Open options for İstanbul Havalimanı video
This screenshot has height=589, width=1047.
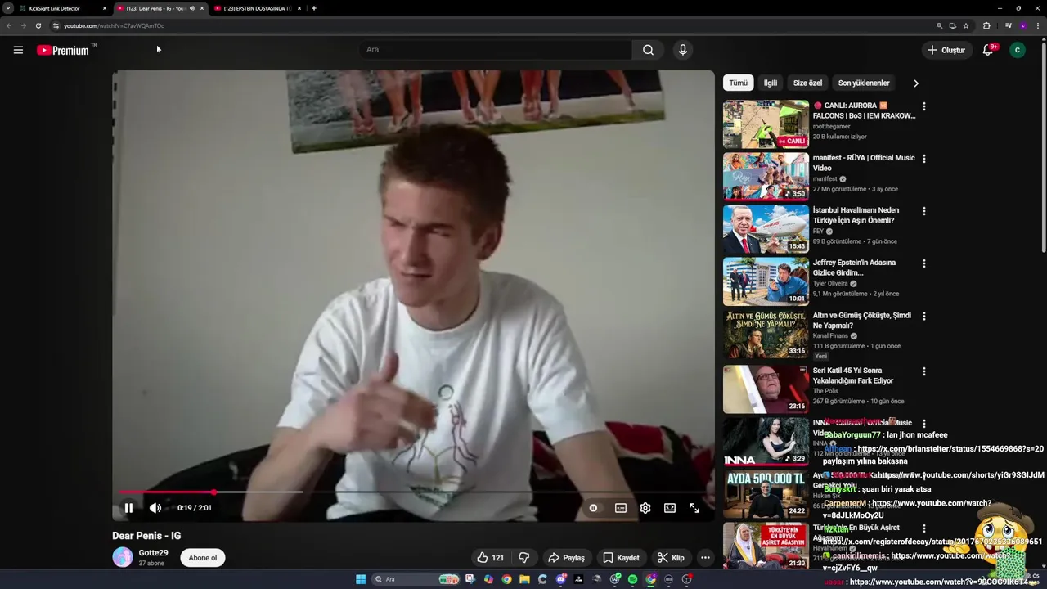coord(924,211)
